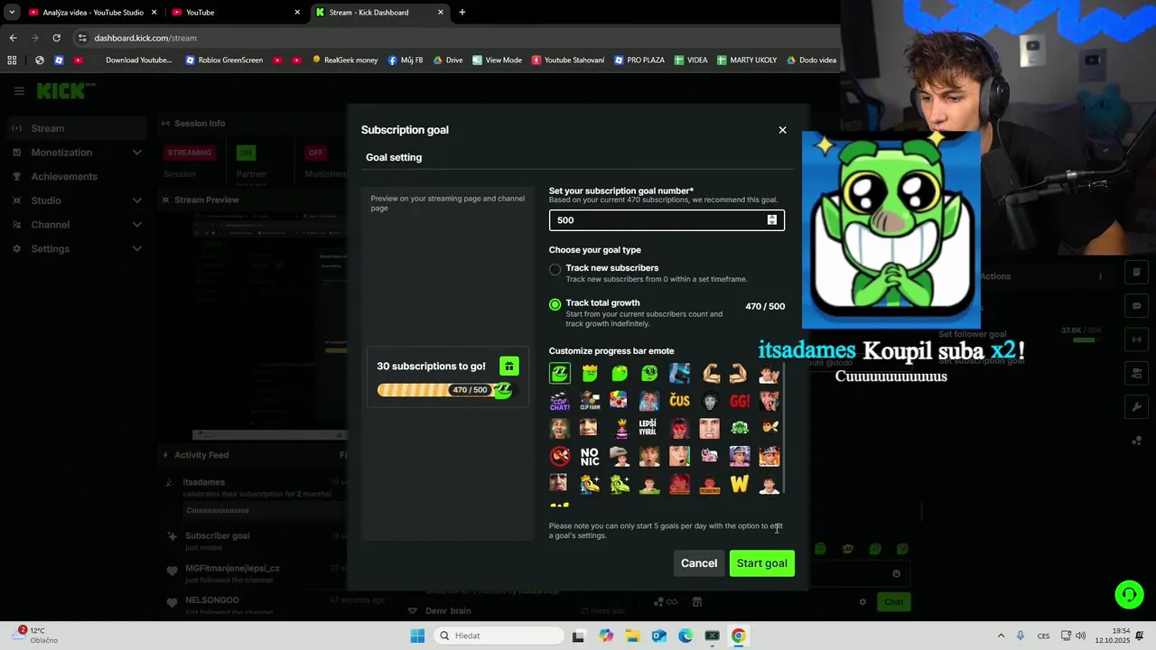
Task: Open the Dodo videa bookmark
Action: [x=811, y=60]
